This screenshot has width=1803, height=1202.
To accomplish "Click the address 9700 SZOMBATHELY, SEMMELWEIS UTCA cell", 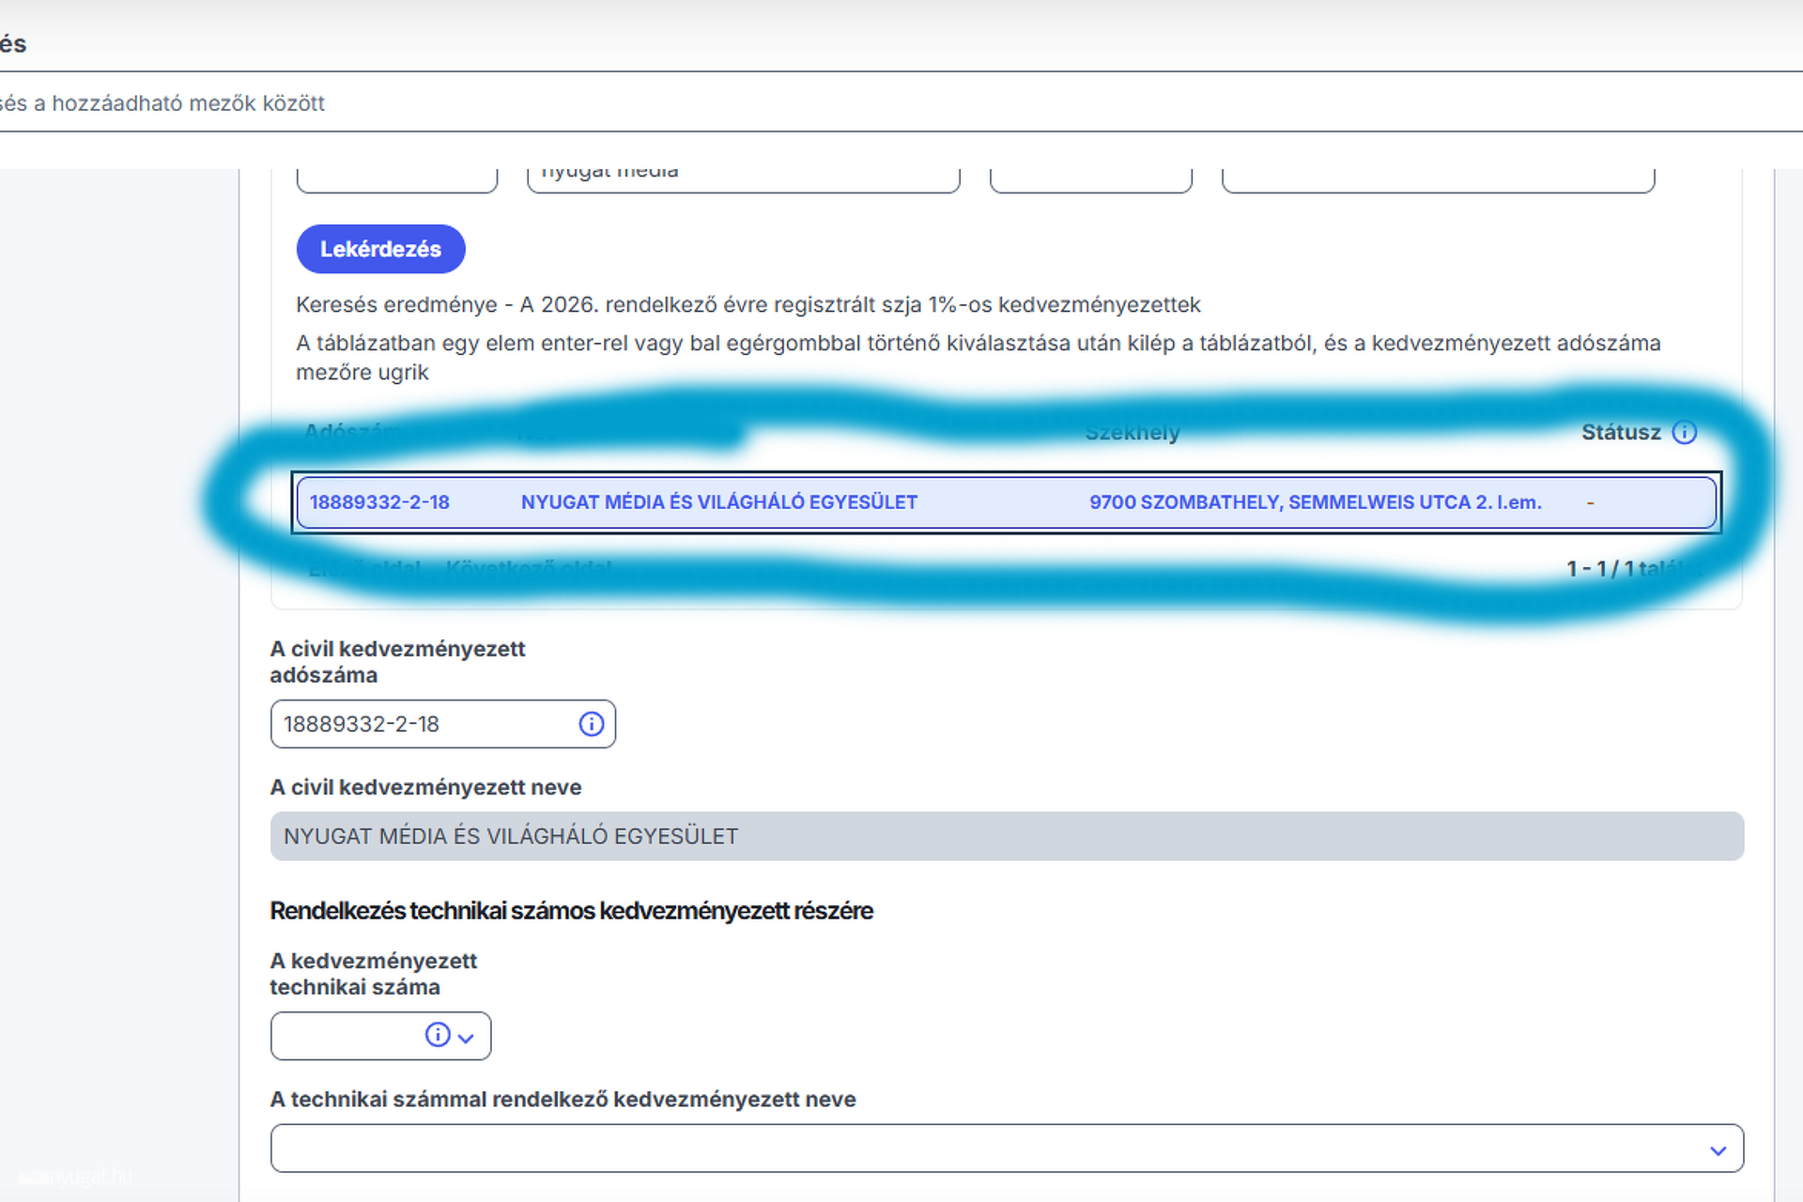I will pyautogui.click(x=1315, y=502).
